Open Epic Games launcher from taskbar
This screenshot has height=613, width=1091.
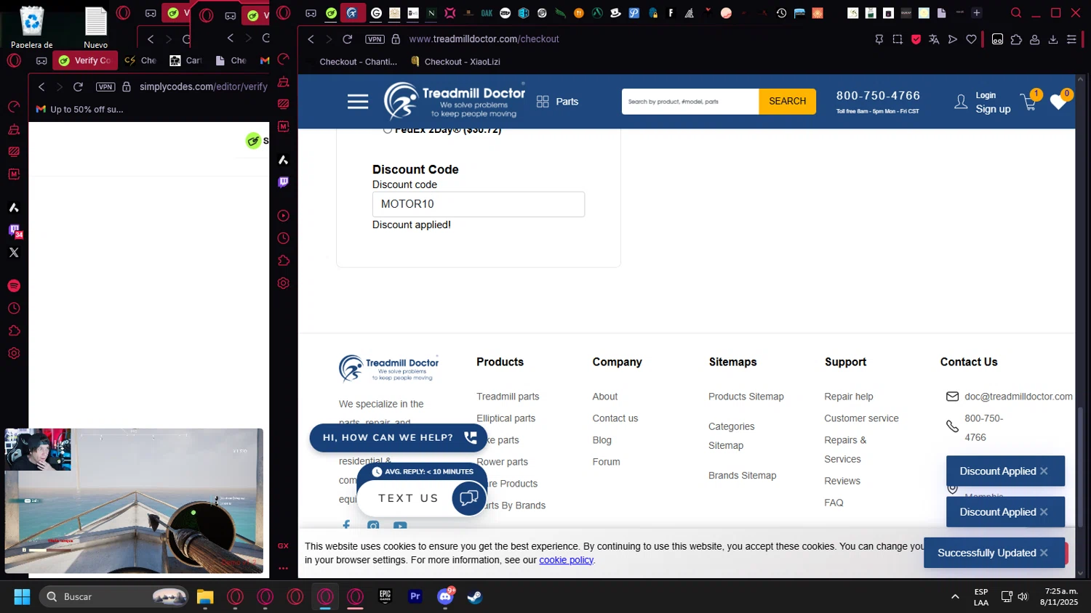[x=385, y=596]
